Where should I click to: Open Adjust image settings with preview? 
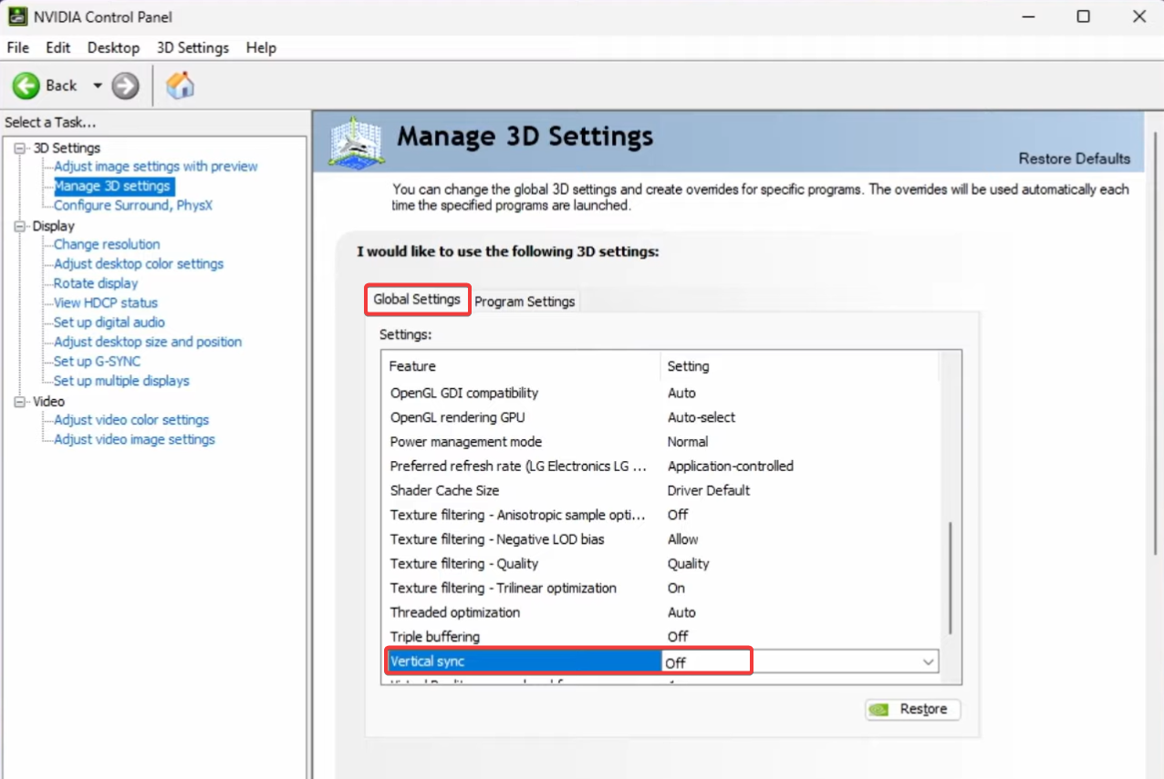click(x=155, y=167)
